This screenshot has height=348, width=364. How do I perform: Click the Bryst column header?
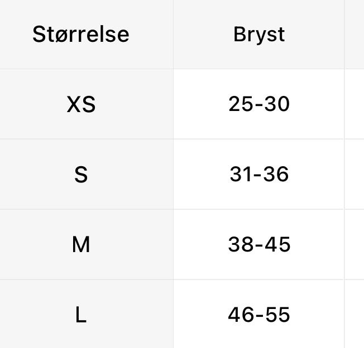(259, 35)
